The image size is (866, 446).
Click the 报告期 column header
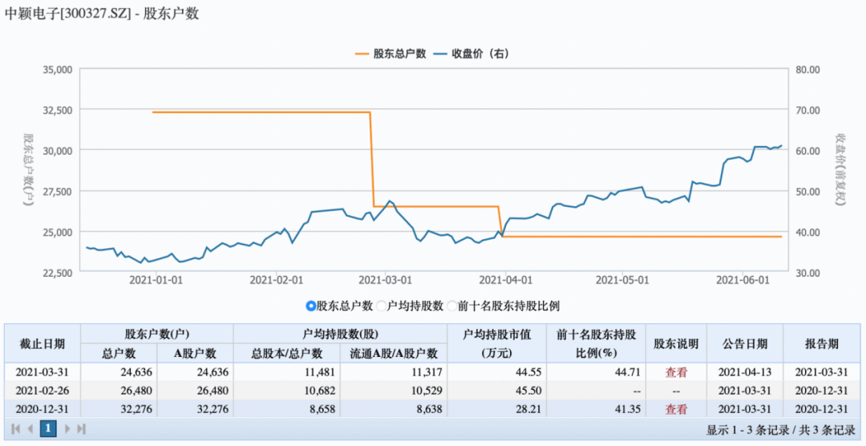pyautogui.click(x=822, y=343)
